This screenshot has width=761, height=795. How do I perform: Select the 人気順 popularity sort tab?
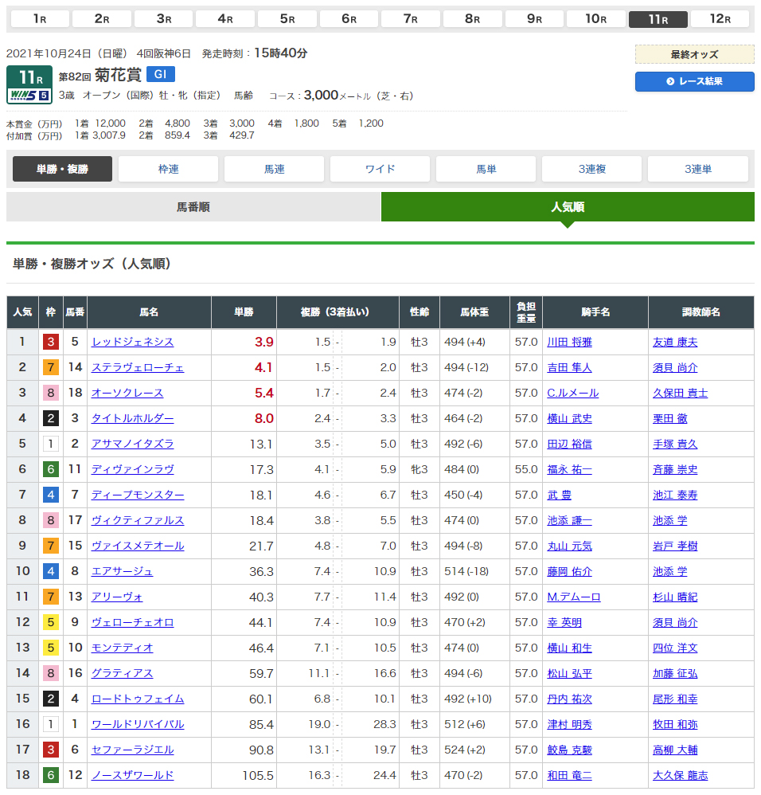tap(568, 207)
